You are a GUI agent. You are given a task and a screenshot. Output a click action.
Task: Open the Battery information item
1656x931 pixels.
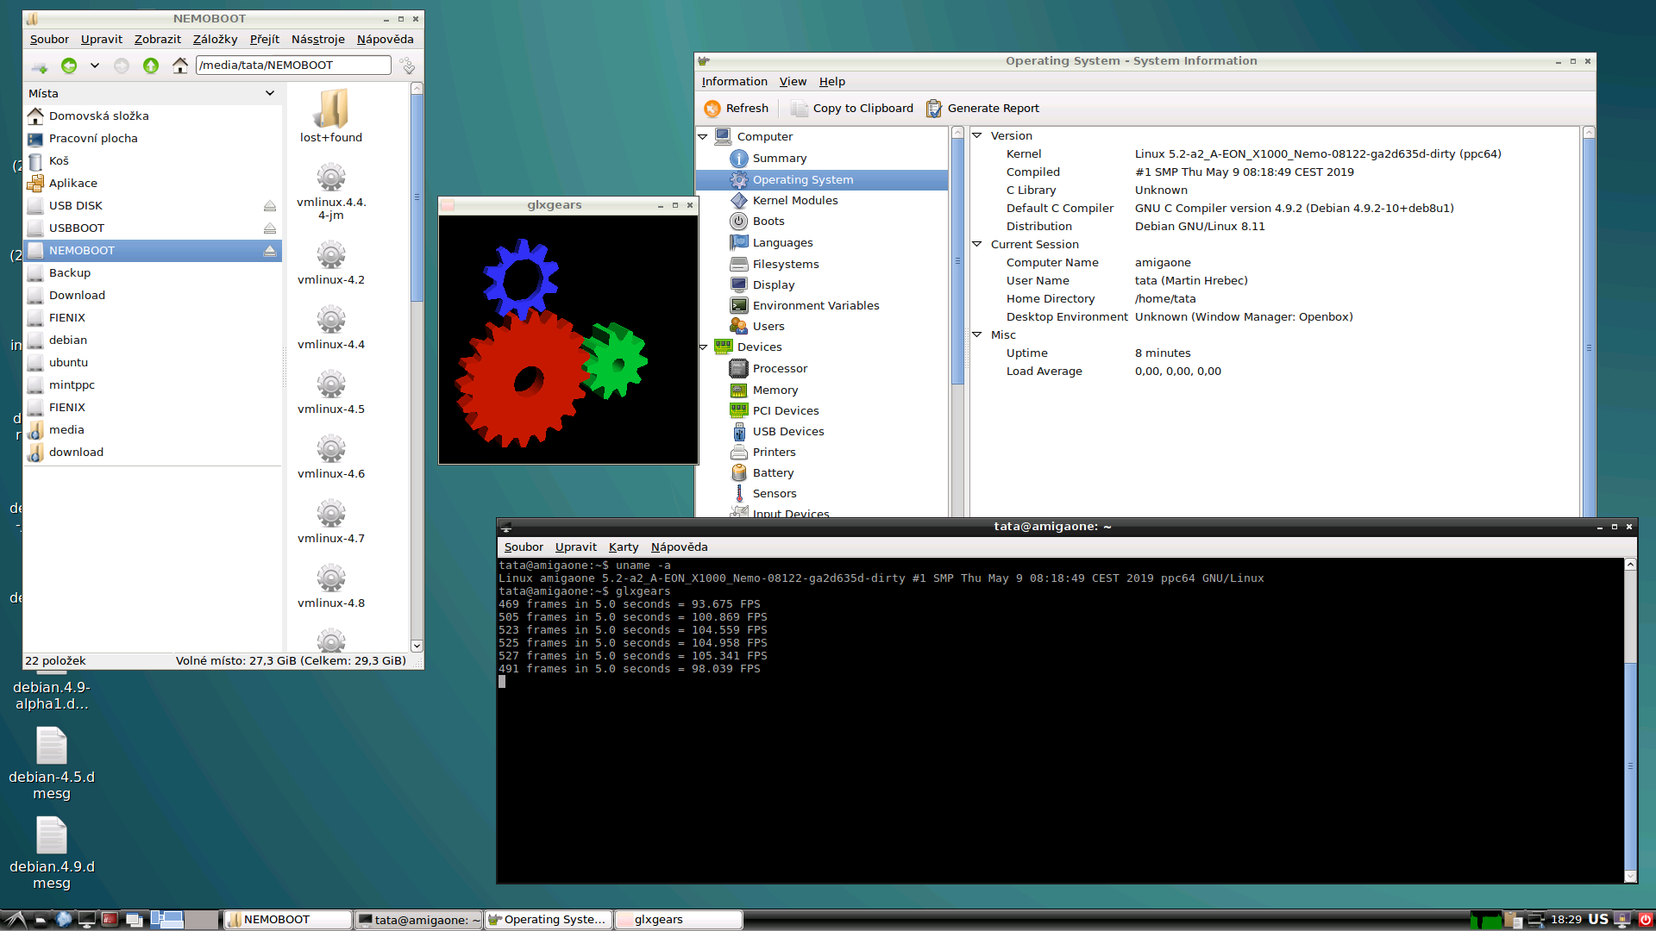[x=772, y=472]
